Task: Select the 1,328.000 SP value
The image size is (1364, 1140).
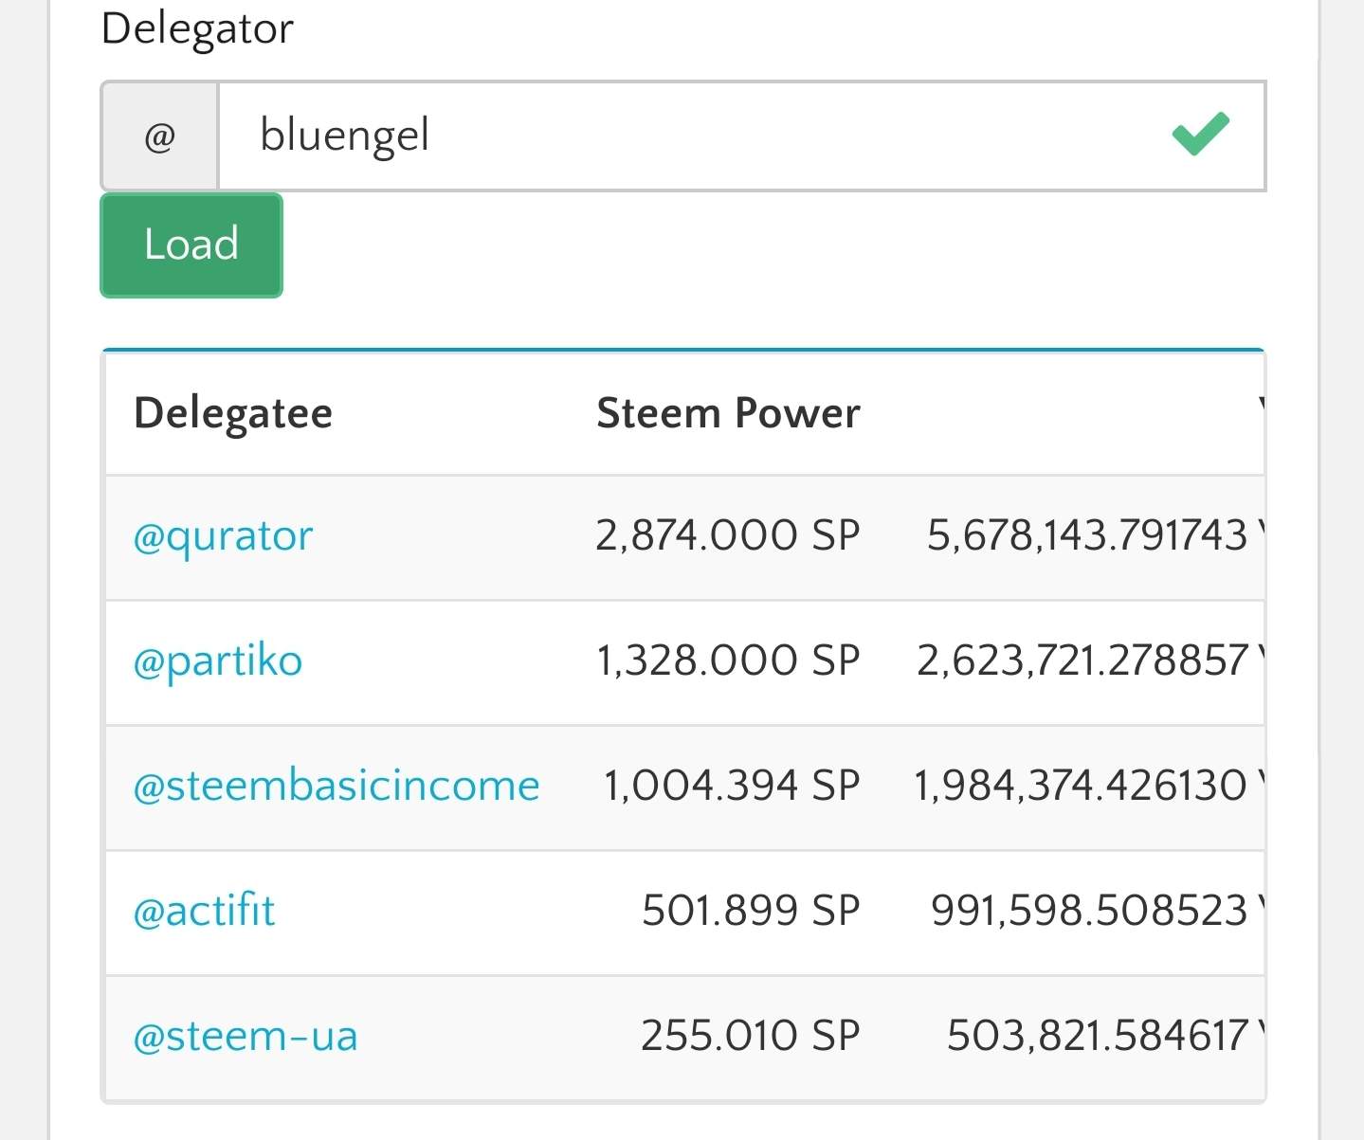Action: coord(728,660)
